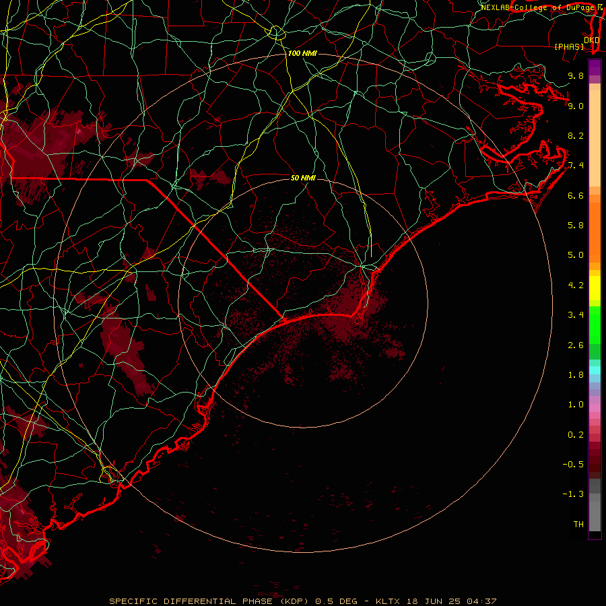
Task: Click the 4.2 value on the color scale
Action: (x=576, y=285)
